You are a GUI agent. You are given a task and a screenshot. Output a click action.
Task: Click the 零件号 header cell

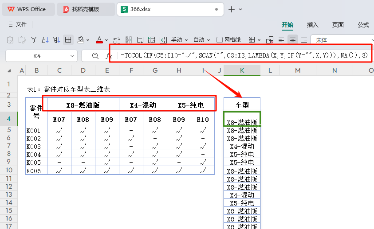[36, 112]
